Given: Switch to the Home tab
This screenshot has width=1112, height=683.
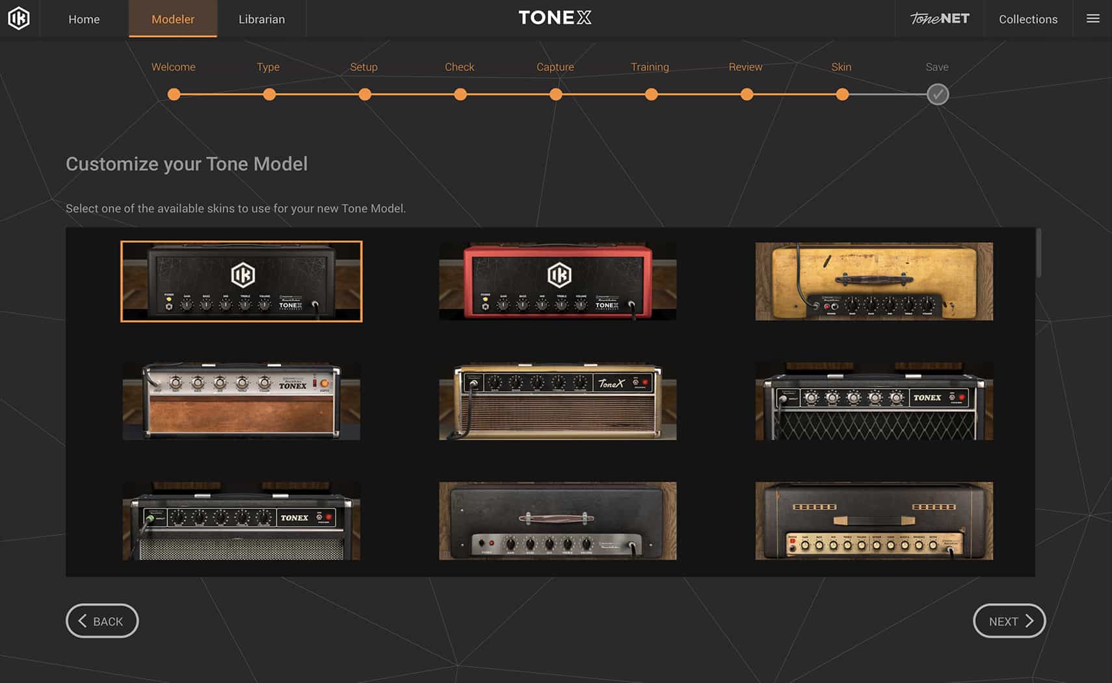Looking at the screenshot, I should click(x=84, y=19).
